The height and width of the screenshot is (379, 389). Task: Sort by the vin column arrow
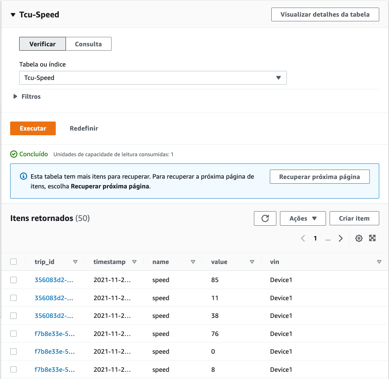[379, 262]
